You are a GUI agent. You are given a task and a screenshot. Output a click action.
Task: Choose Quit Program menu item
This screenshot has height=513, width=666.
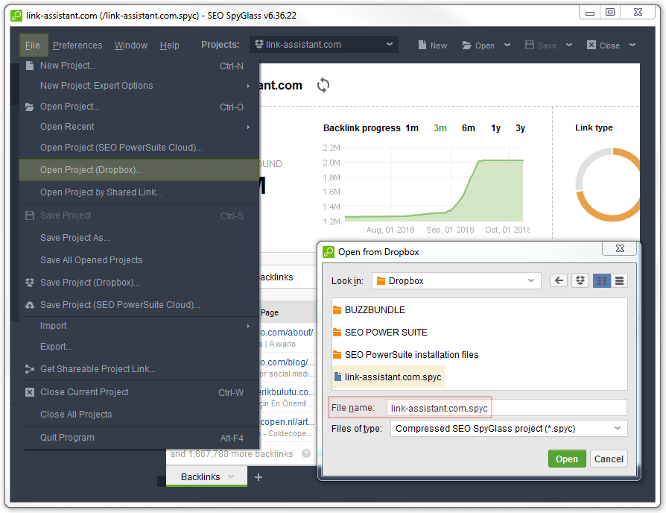[x=139, y=438]
